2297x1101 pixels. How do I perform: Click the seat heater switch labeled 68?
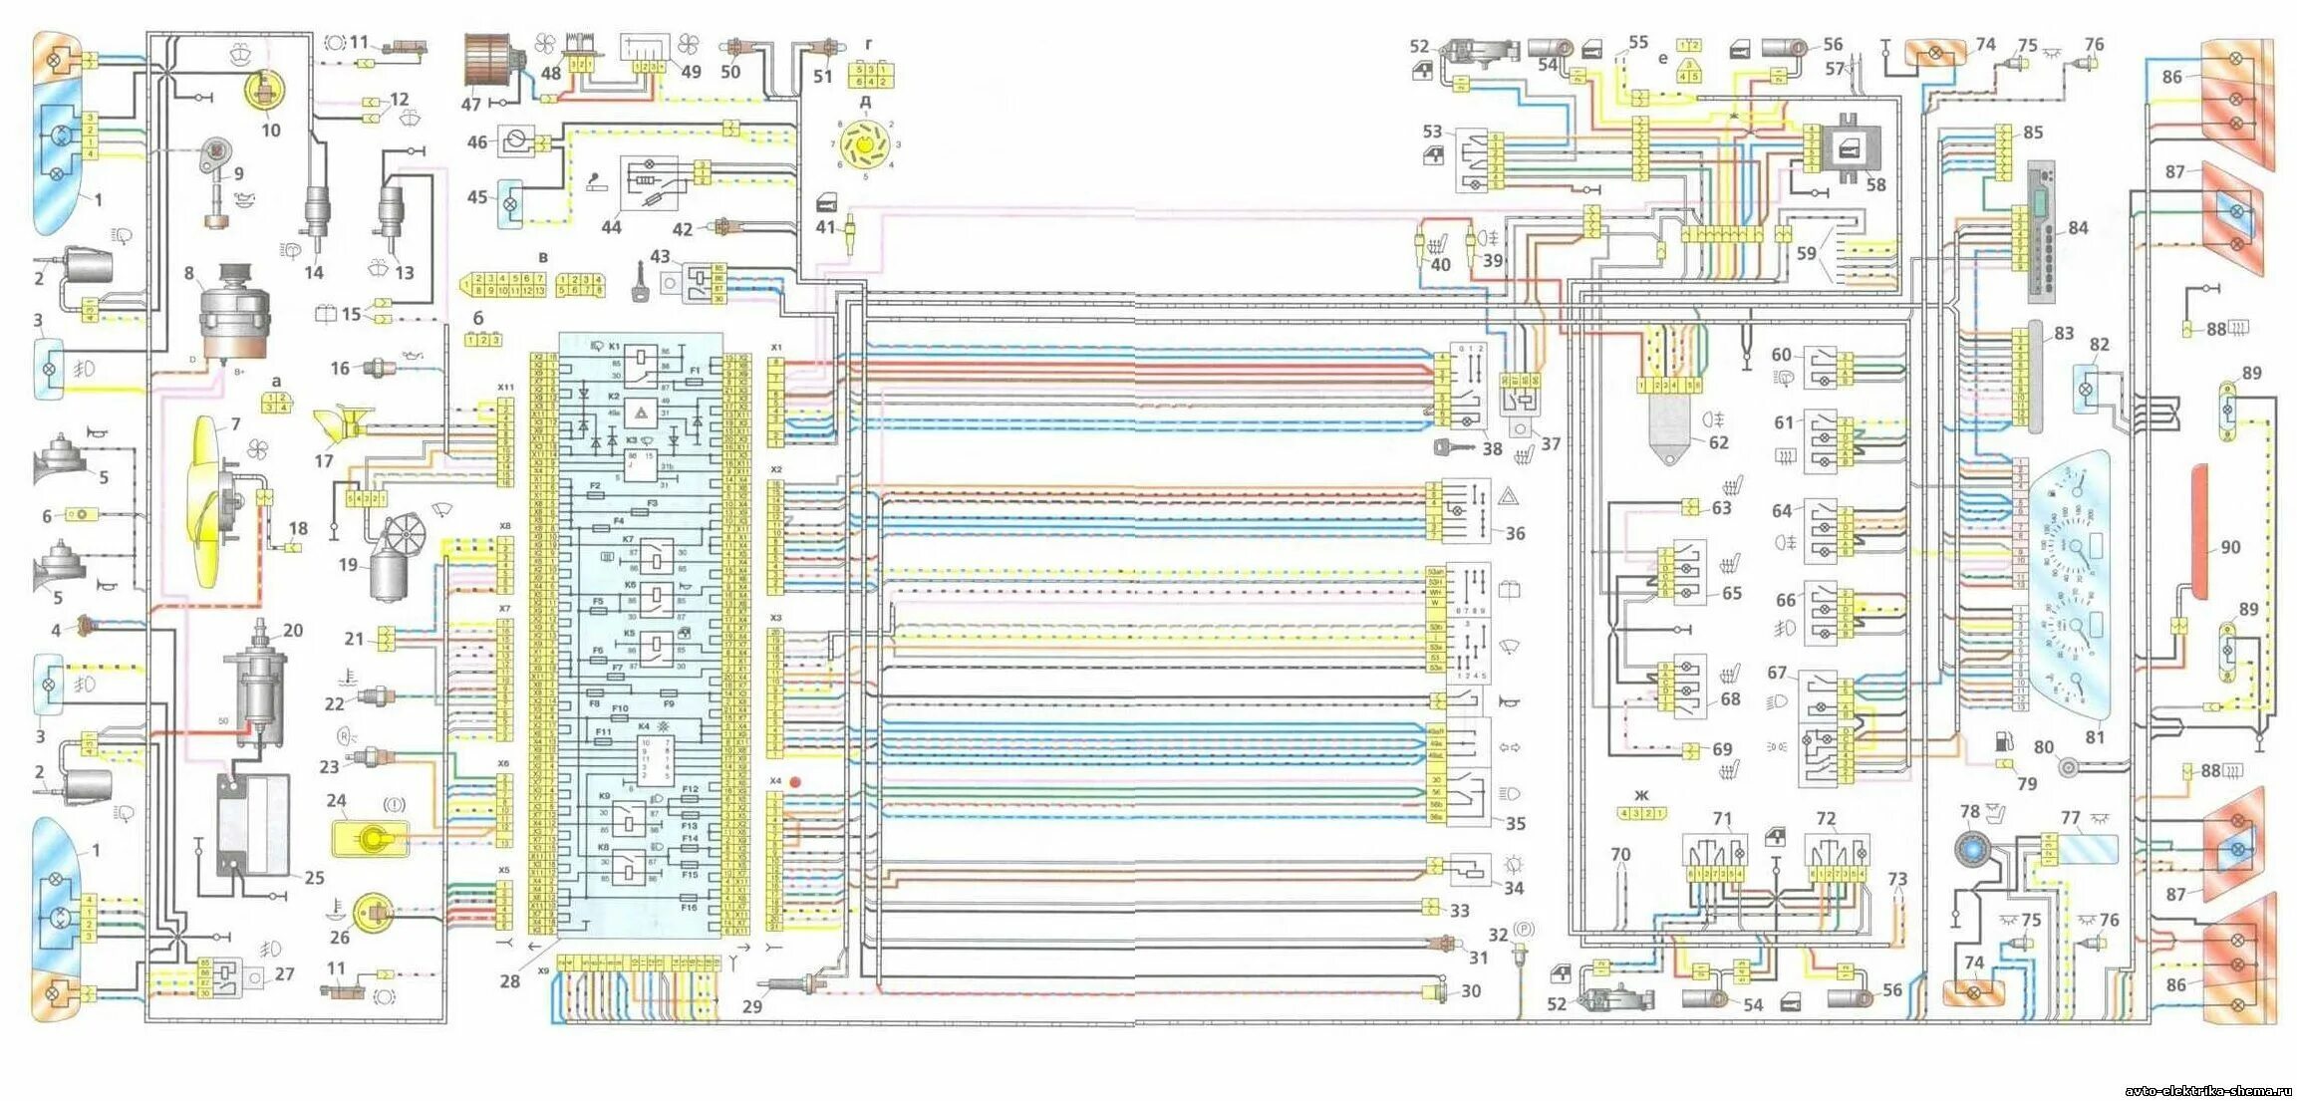pyautogui.click(x=1683, y=686)
